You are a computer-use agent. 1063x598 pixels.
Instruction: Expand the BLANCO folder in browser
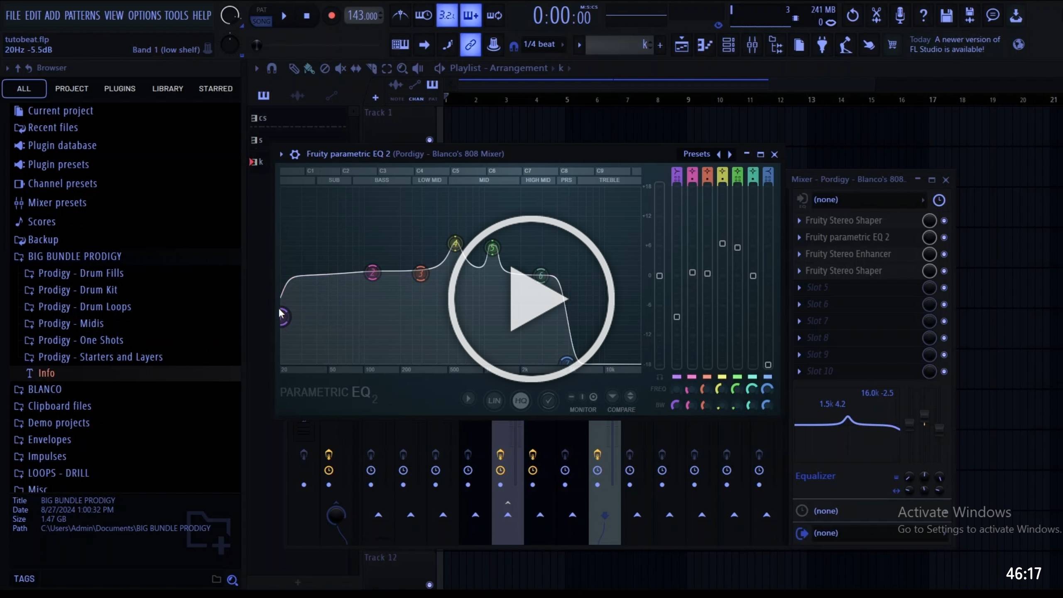pos(44,389)
